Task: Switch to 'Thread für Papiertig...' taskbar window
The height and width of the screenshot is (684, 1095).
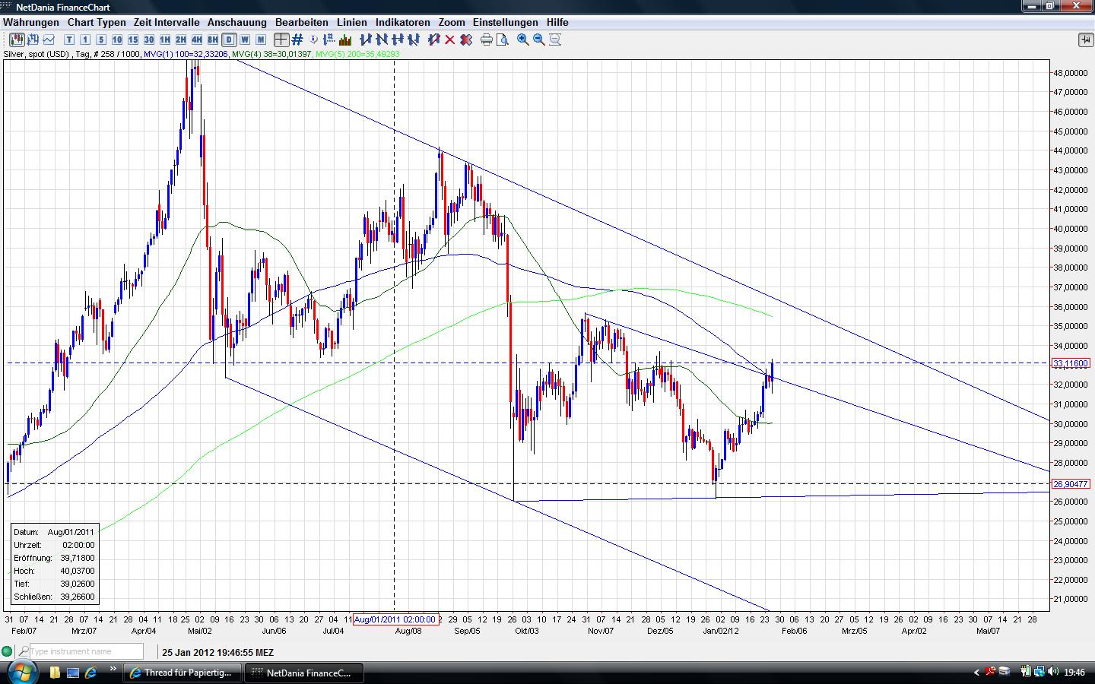Action: click(x=184, y=673)
